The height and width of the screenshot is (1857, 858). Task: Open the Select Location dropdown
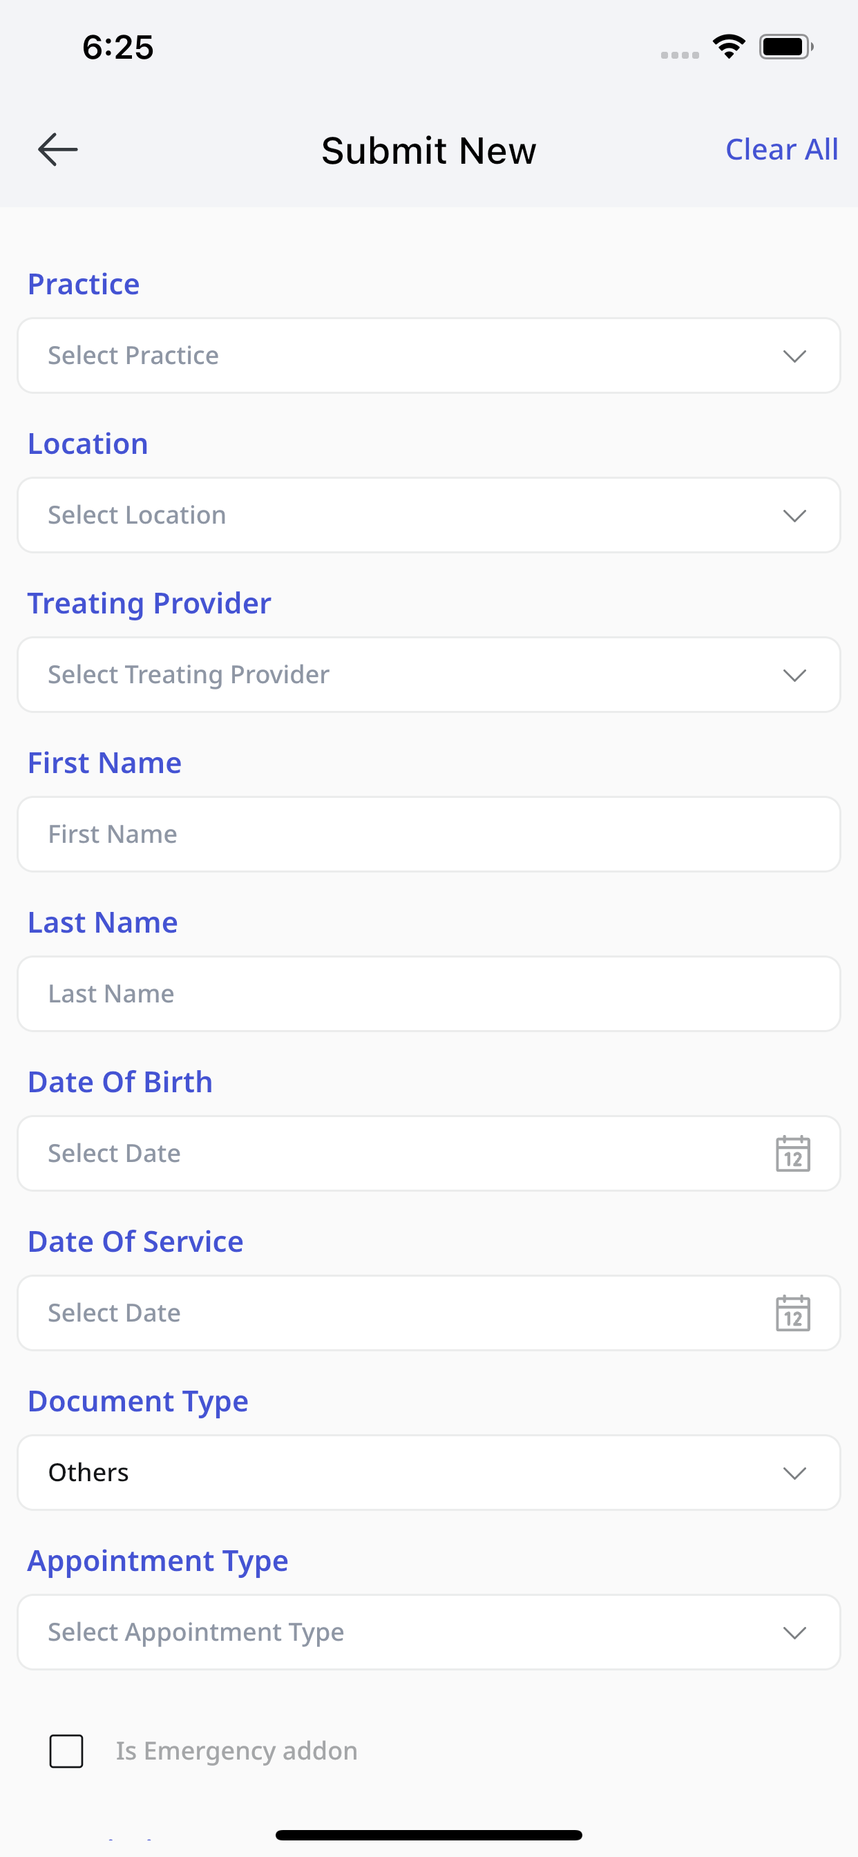click(x=429, y=515)
